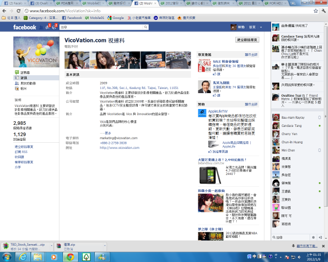Screen dimensions: 328x262
Task: Click the browser address bar URL
Action: point(65,11)
